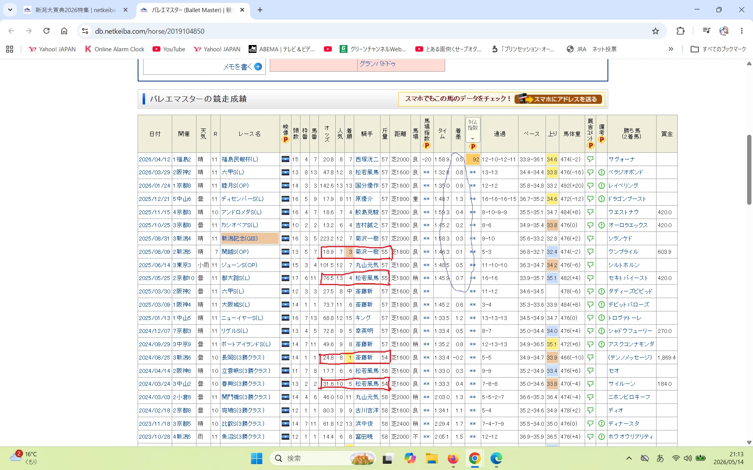Open Online Alarm Clock bookmark
Screen dimensions: 753x470
pyautogui.click(x=115, y=49)
